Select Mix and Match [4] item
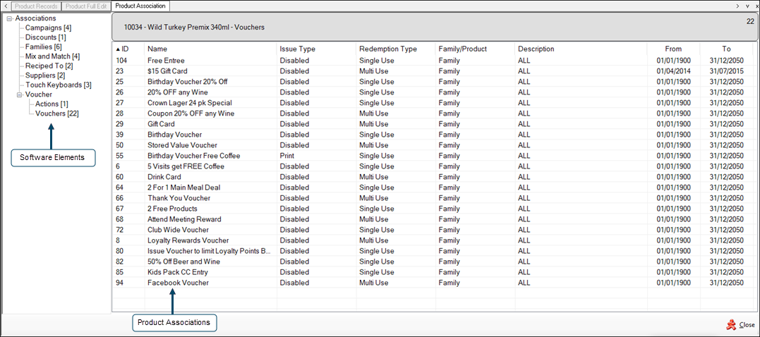 (53, 56)
